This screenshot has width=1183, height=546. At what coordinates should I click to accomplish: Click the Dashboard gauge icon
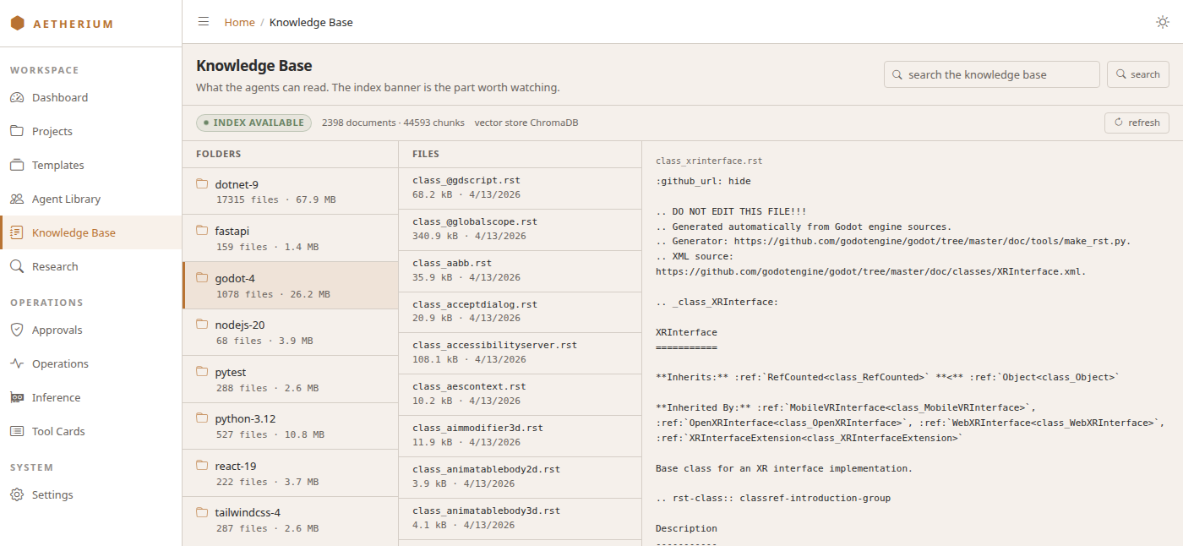[x=17, y=97]
